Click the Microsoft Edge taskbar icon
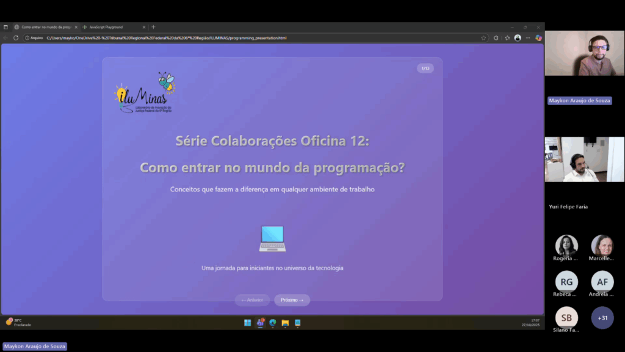The width and height of the screenshot is (625, 352). (273, 323)
